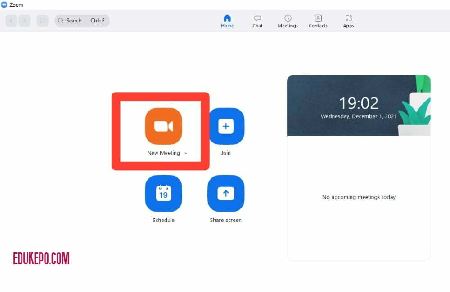Open the Chat tab

257,21
